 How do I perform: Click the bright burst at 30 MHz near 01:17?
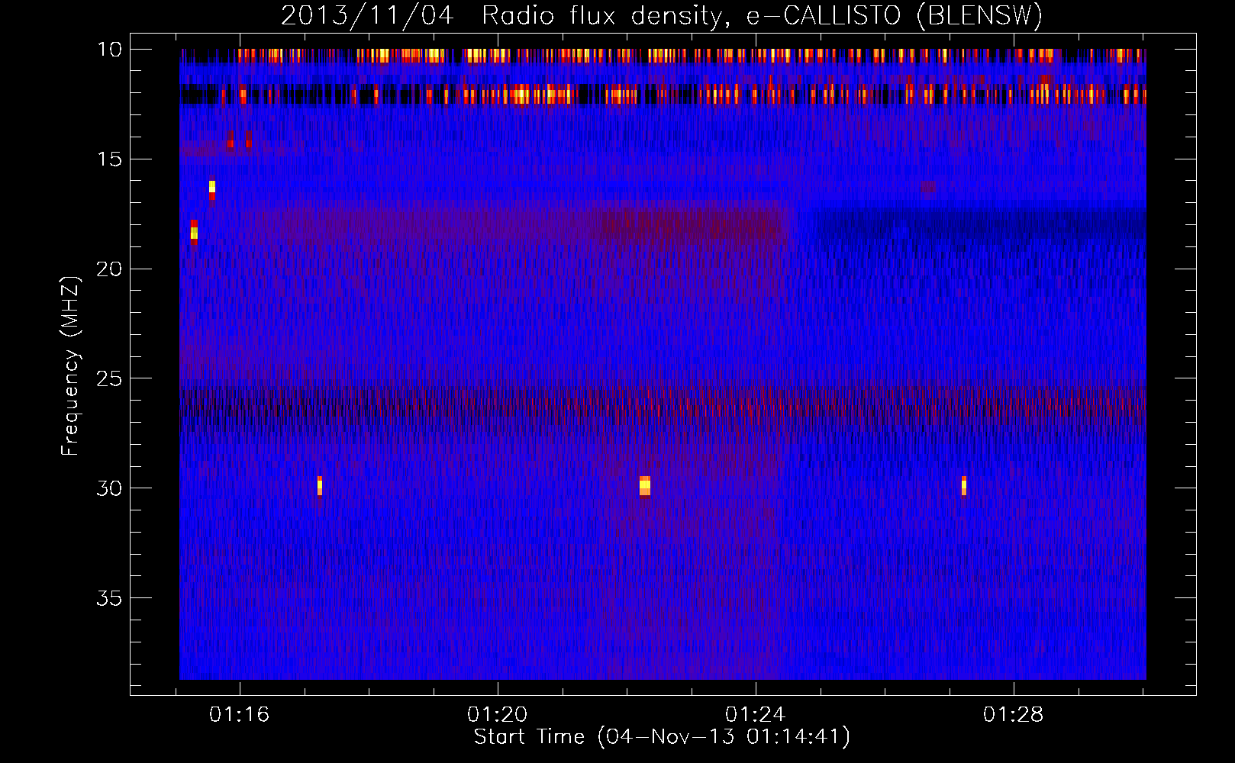coord(320,486)
